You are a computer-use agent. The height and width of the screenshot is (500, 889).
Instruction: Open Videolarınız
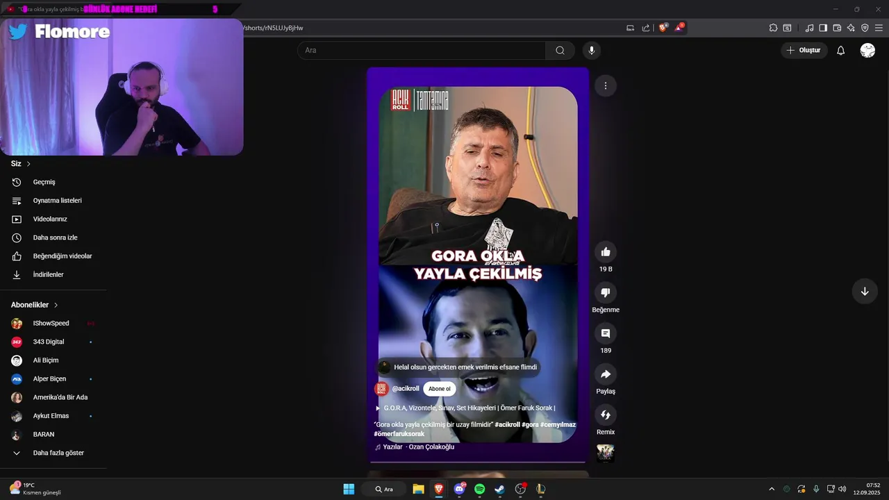click(53, 219)
